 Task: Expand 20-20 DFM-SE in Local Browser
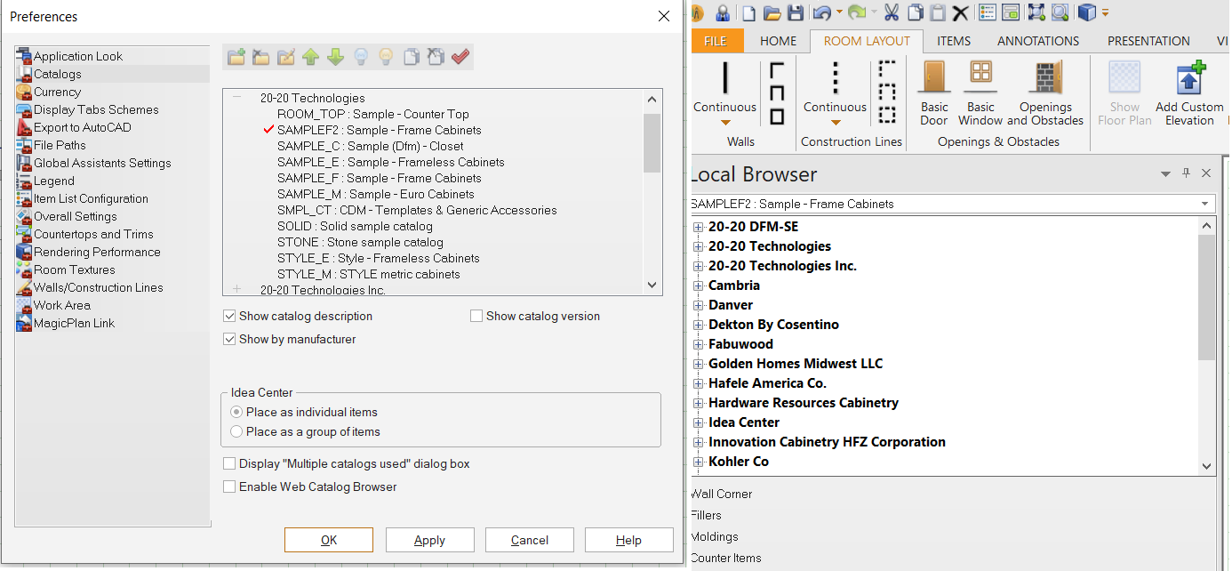[x=699, y=227]
